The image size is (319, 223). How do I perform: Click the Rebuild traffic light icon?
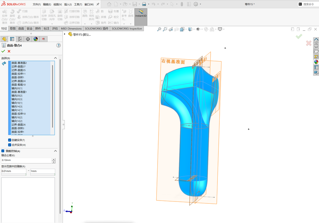[182, 4]
